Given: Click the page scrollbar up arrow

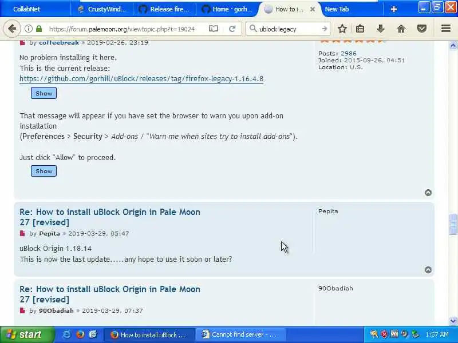Looking at the screenshot, I should (x=453, y=46).
